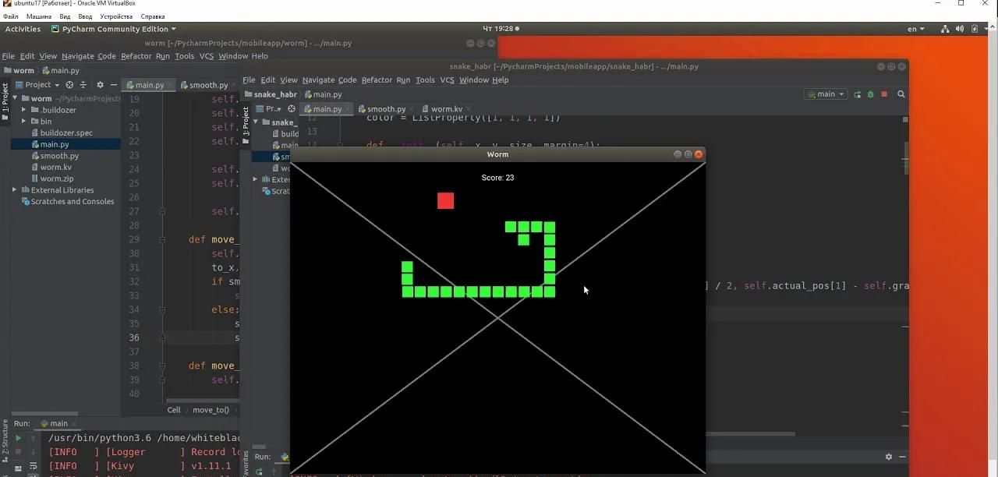Open VirtualBox Машина menu
Viewport: 998px width, 477px height.
pos(39,16)
